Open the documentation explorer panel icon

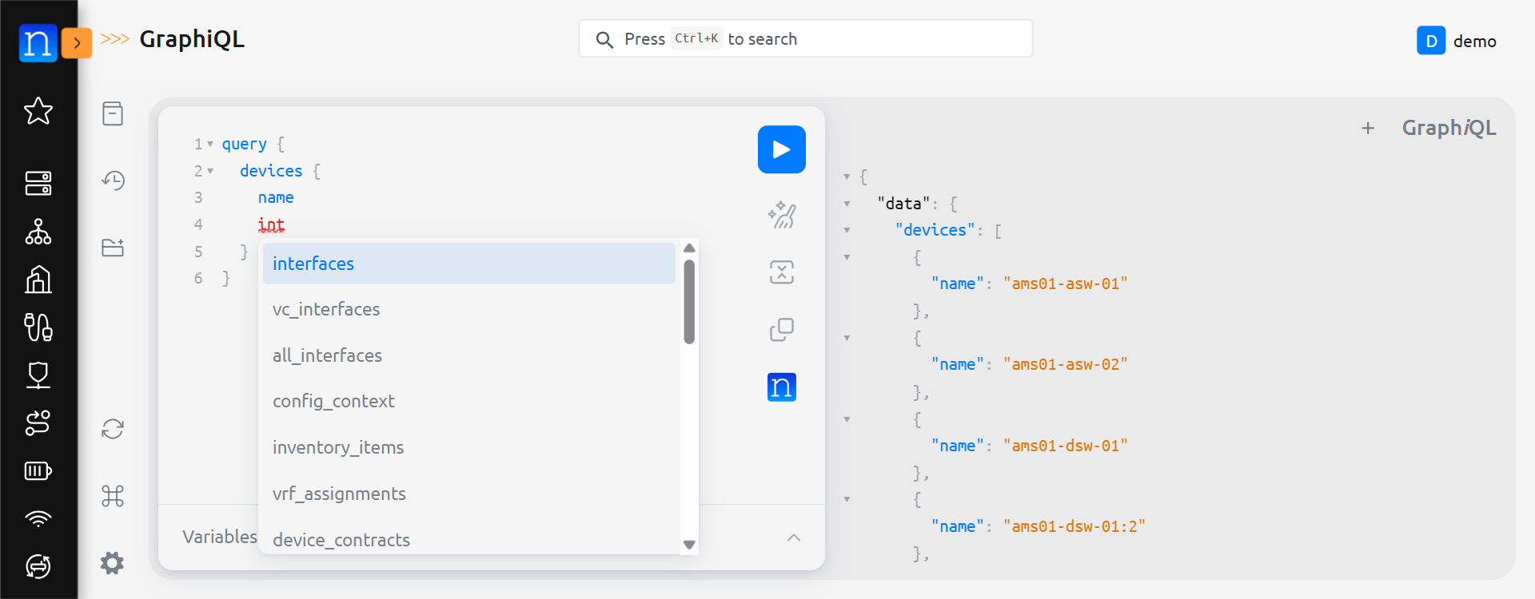pyautogui.click(x=113, y=113)
